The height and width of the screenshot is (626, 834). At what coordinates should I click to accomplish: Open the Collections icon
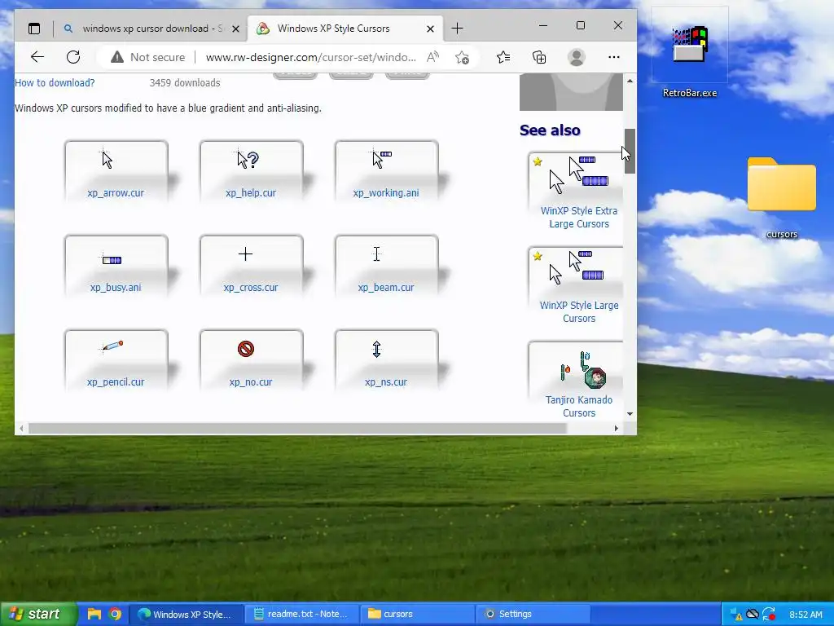coord(539,57)
